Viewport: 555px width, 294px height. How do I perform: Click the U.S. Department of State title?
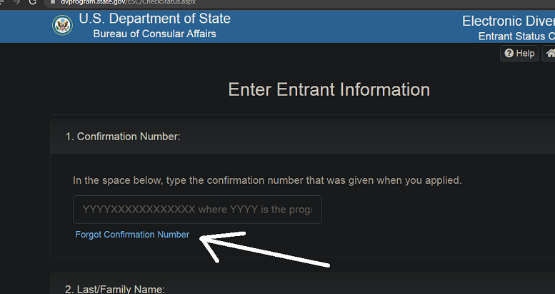(155, 19)
